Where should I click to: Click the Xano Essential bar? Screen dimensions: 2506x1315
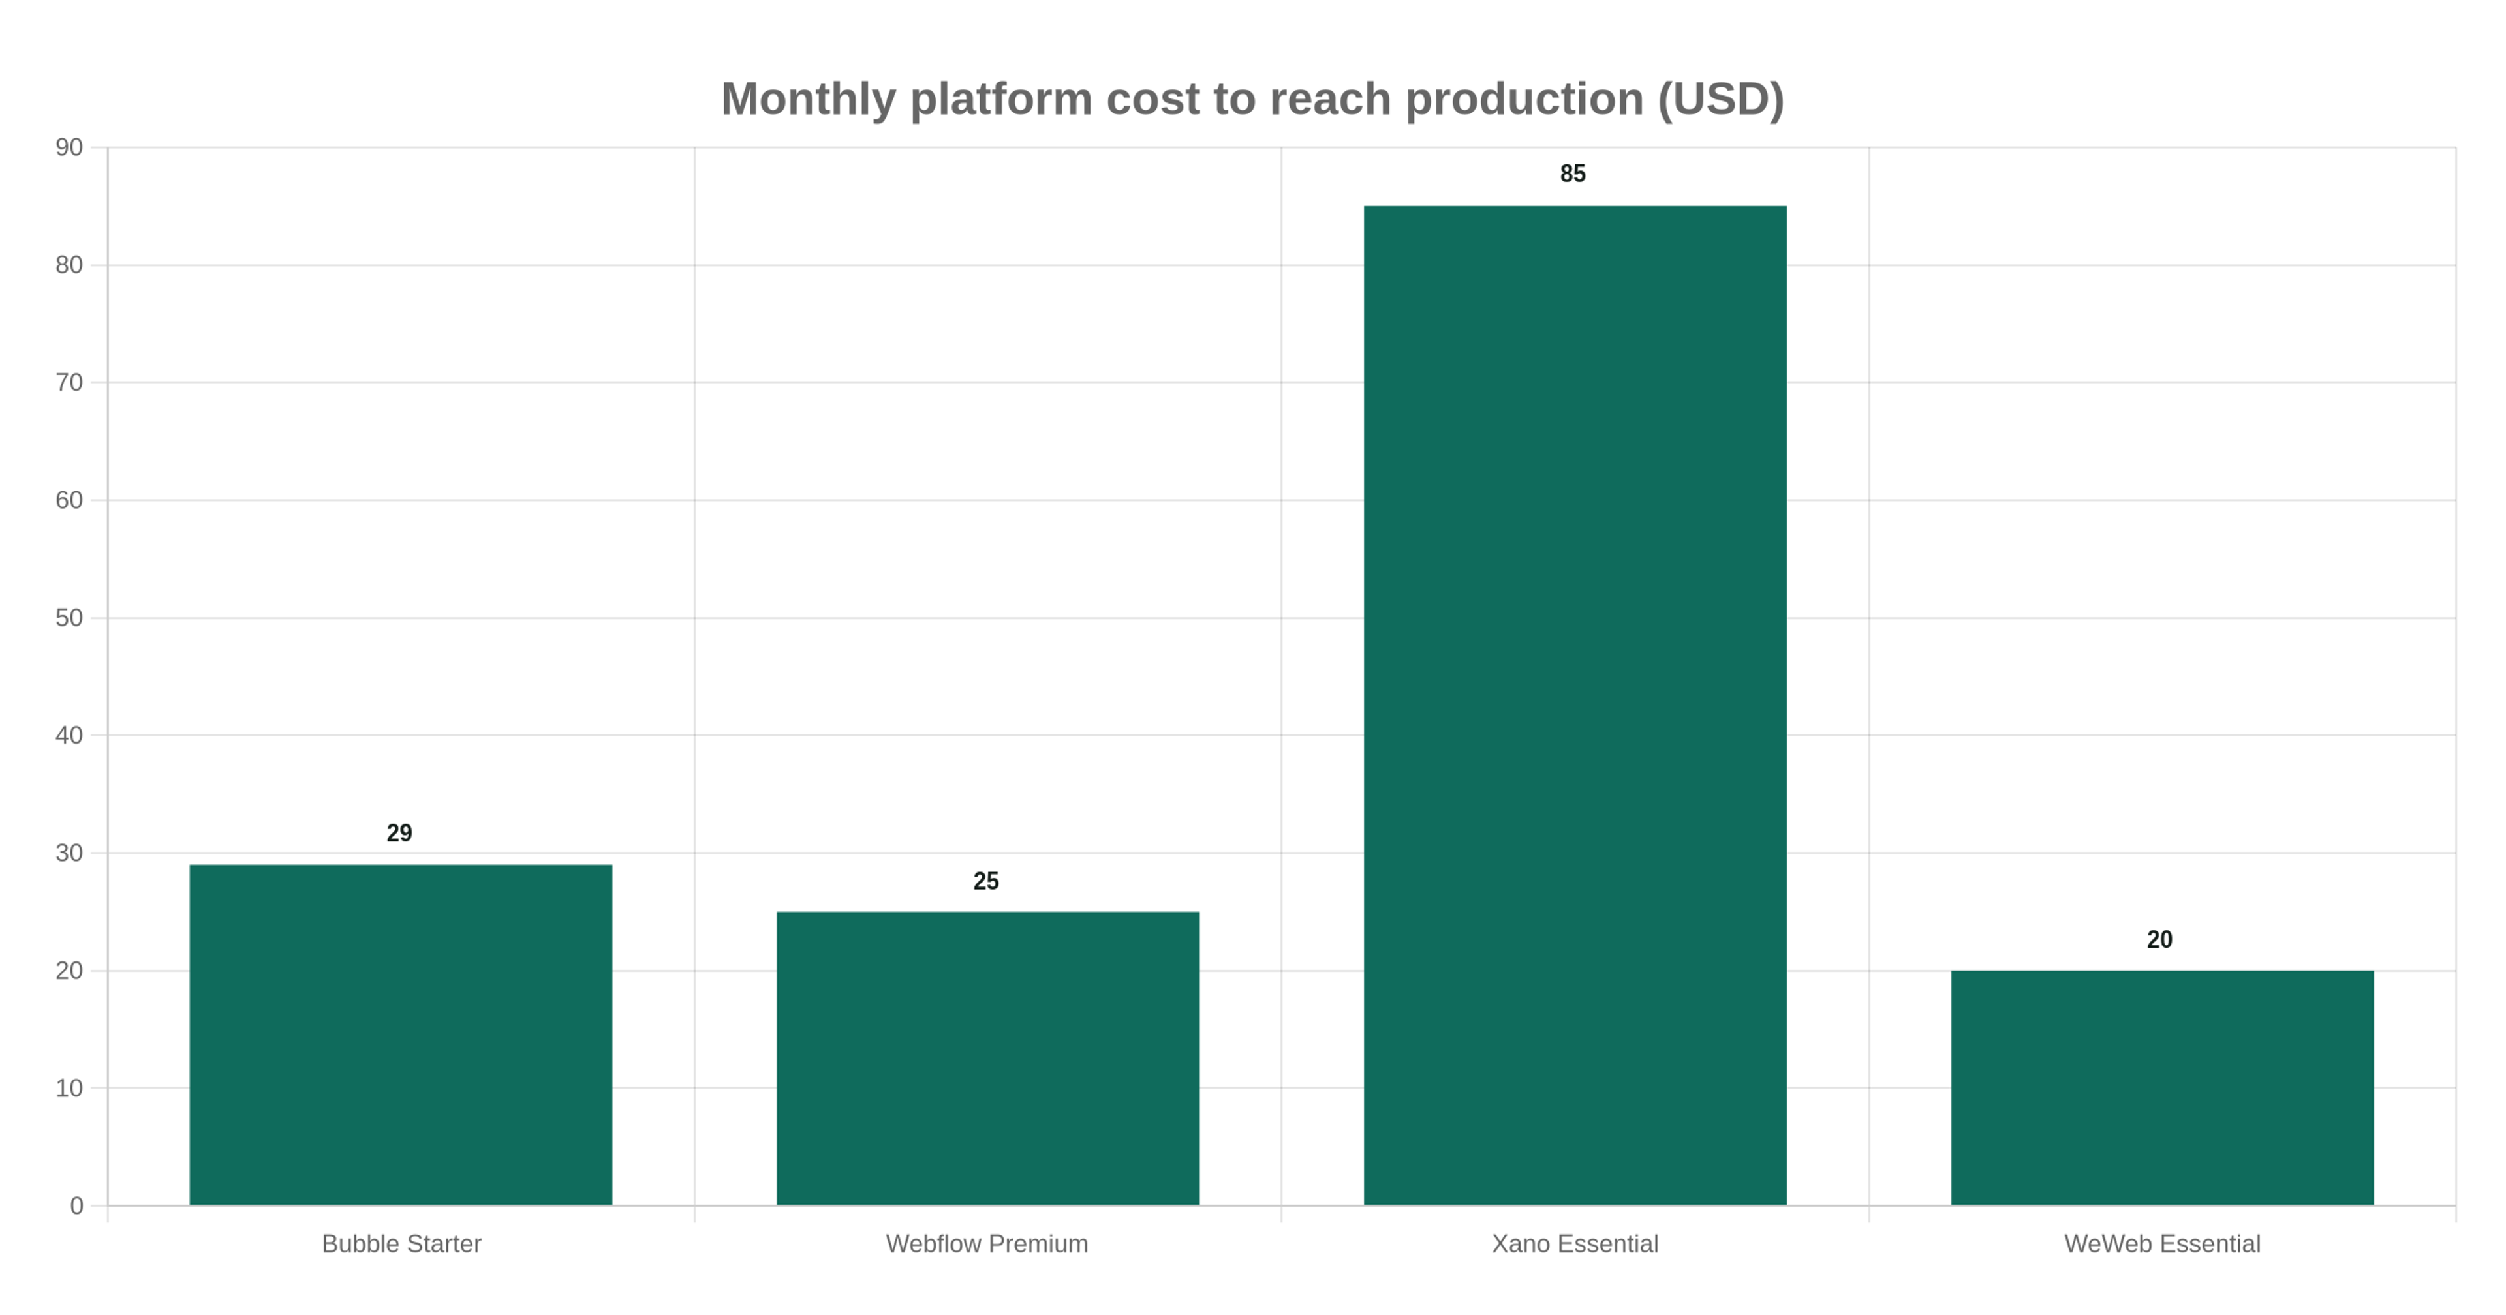click(1575, 705)
